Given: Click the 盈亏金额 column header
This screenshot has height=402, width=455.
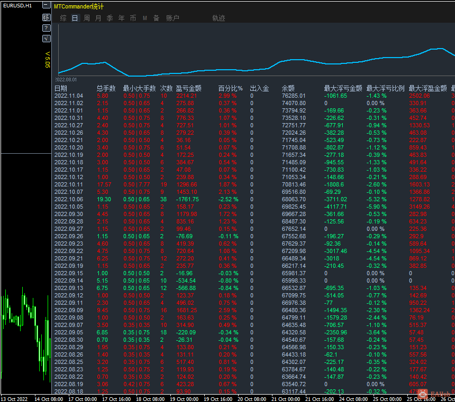Looking at the screenshot, I should tap(189, 88).
